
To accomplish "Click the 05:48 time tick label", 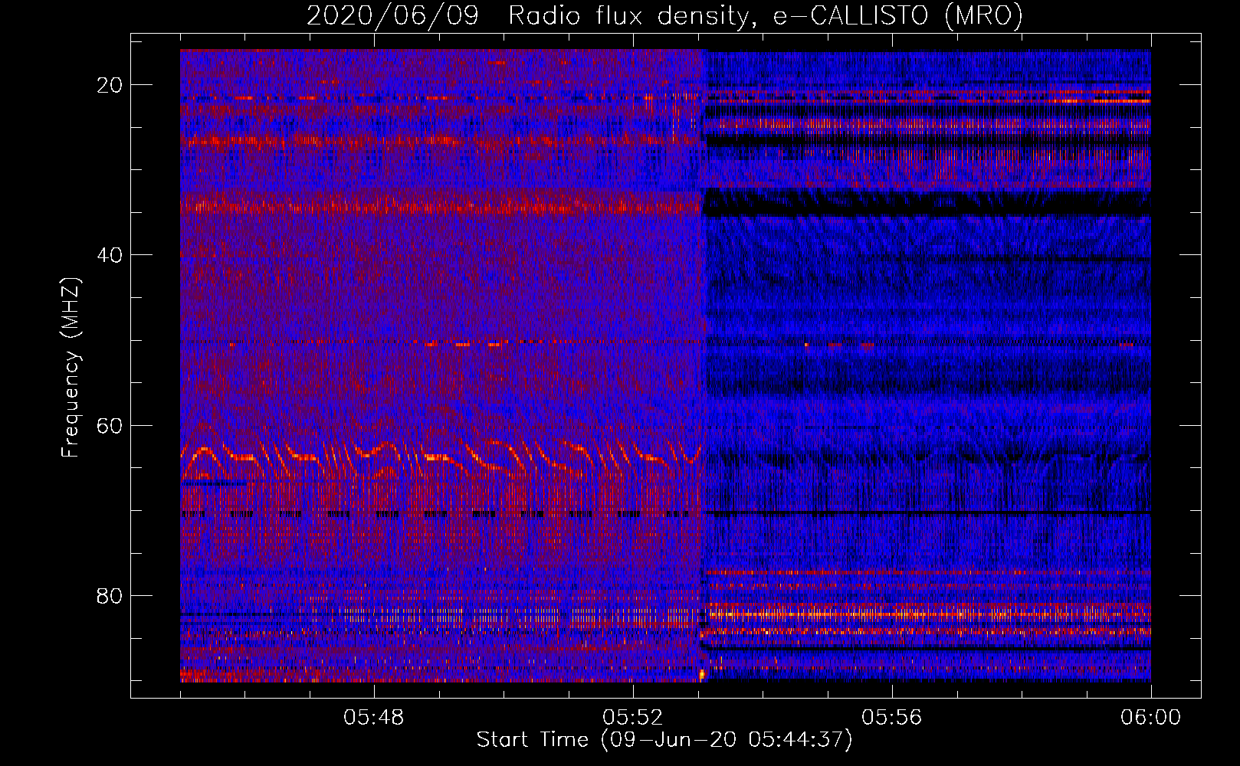I will (x=374, y=718).
